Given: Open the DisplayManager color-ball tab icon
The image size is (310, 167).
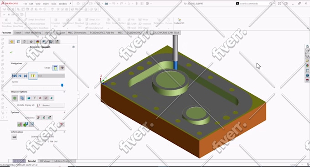Looking at the screenshot, I should pos(37,42).
